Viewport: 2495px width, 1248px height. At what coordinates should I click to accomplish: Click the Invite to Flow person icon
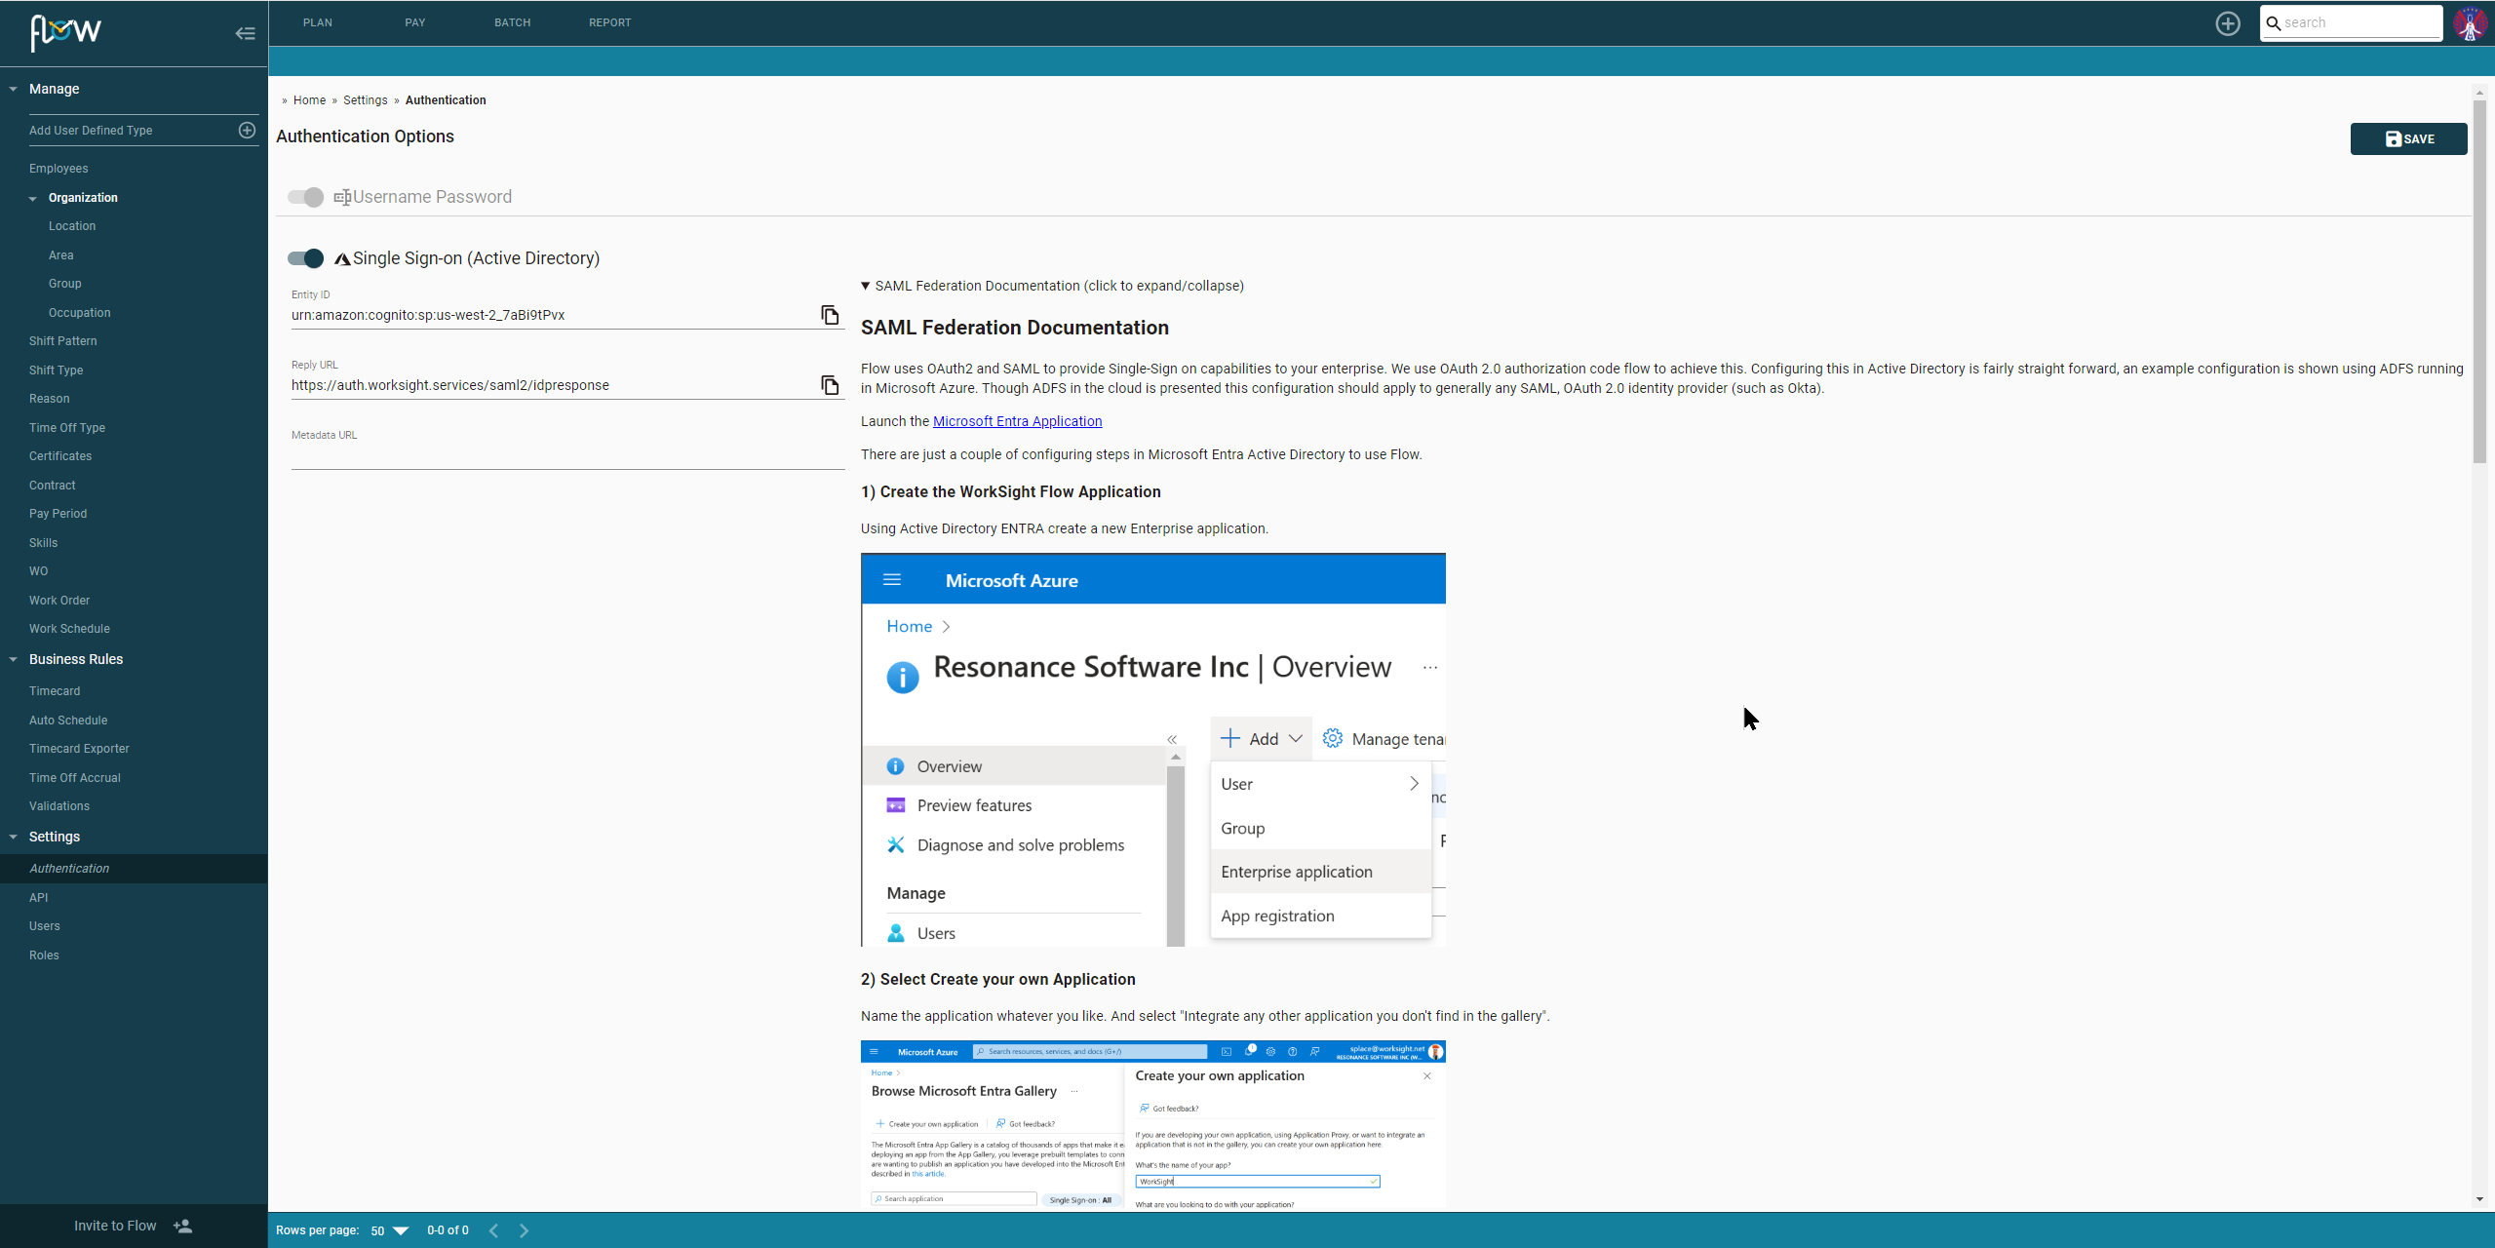click(x=182, y=1226)
